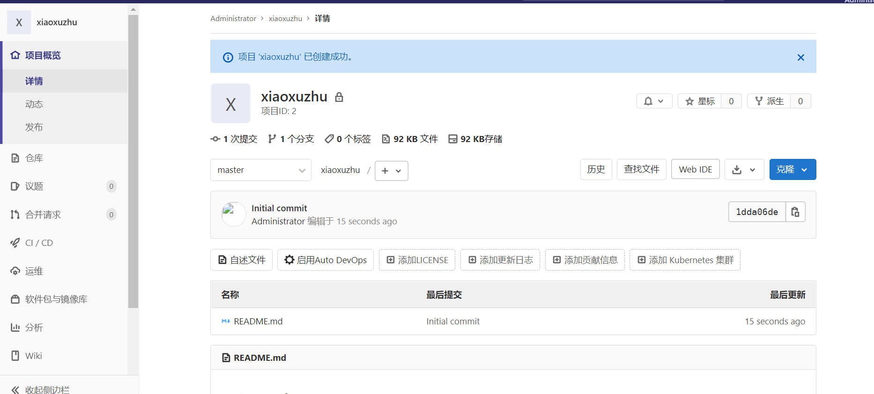Copy commit SHA with the clipboard icon
874x394 pixels.
click(x=795, y=212)
